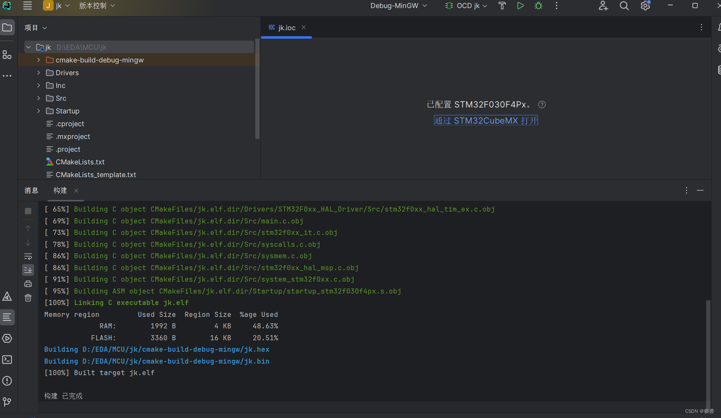Image resolution: width=721 pixels, height=418 pixels.
Task: Open the CMake tool window triangle icon
Action: click(x=7, y=296)
